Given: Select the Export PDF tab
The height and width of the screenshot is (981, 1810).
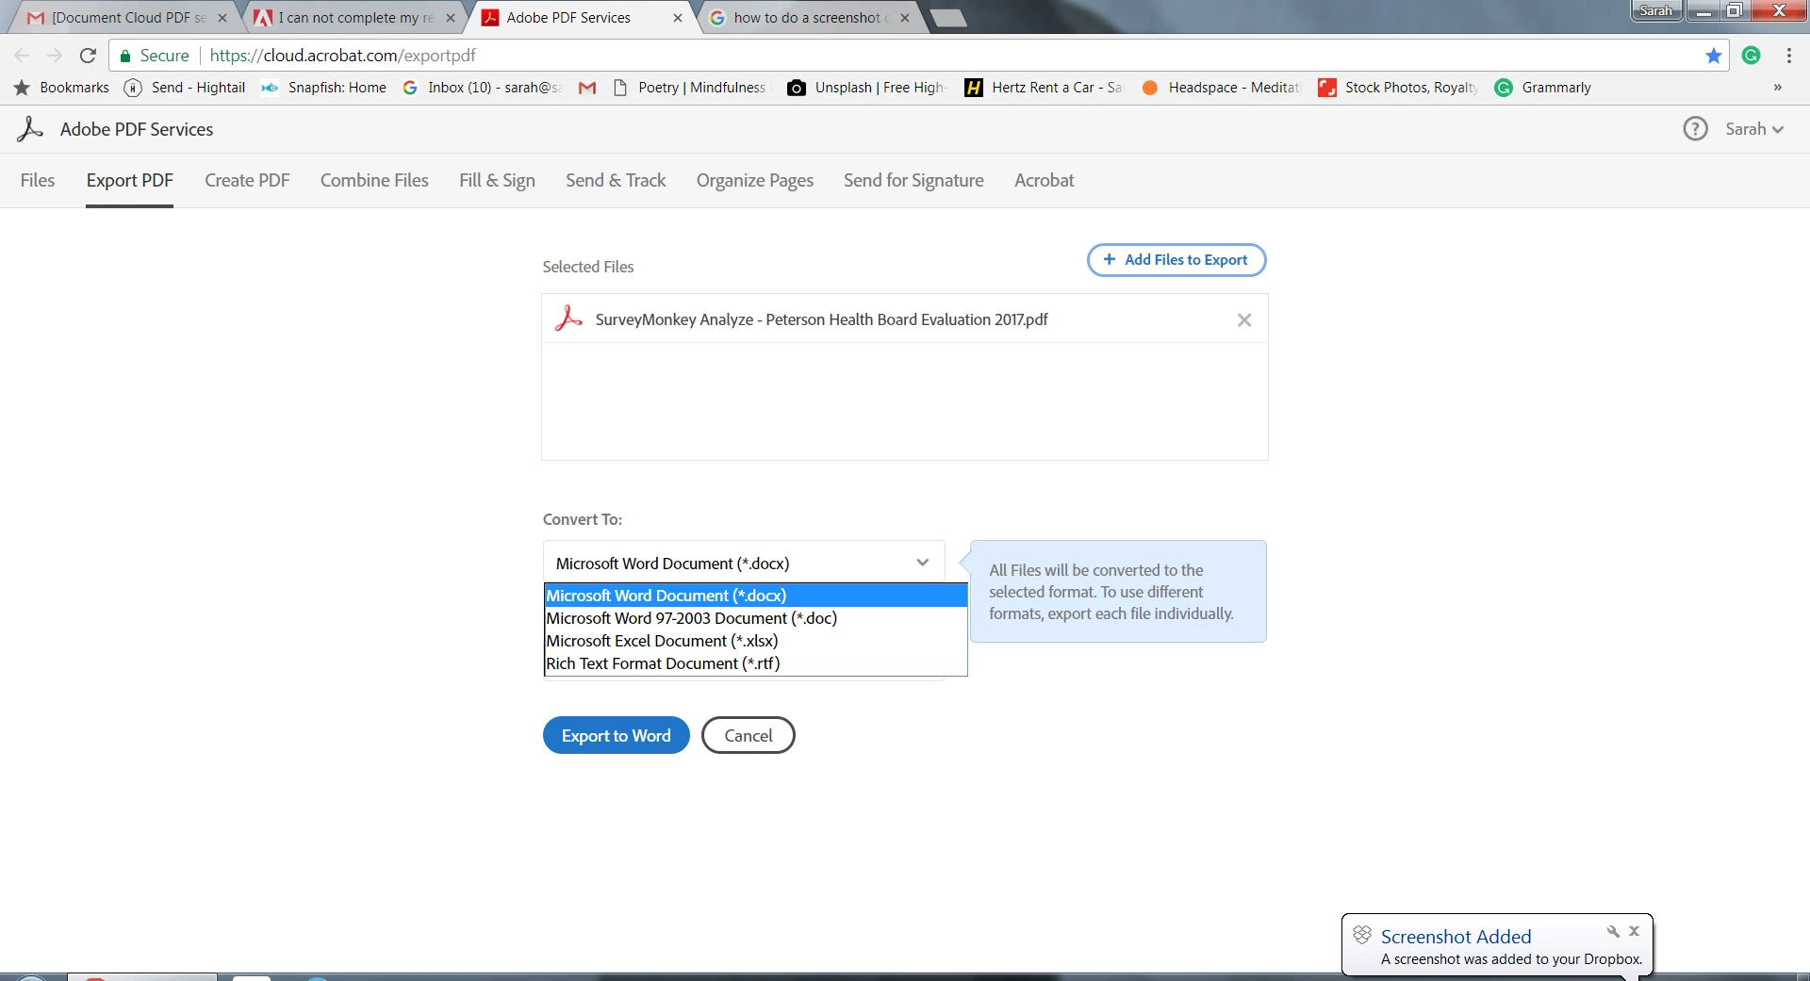Looking at the screenshot, I should (x=130, y=180).
